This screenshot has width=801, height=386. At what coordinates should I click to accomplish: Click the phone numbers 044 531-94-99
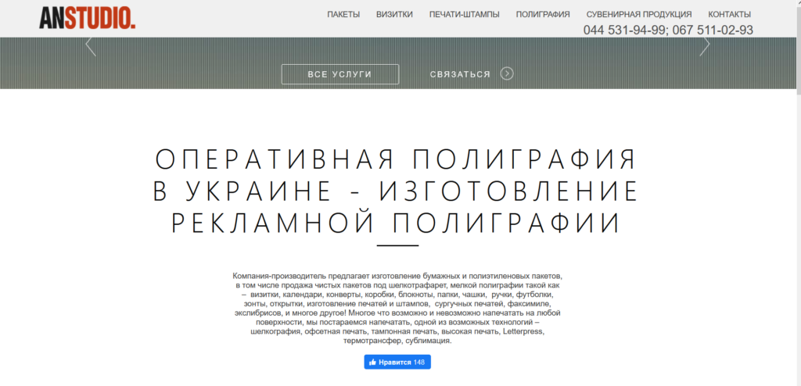(x=625, y=30)
